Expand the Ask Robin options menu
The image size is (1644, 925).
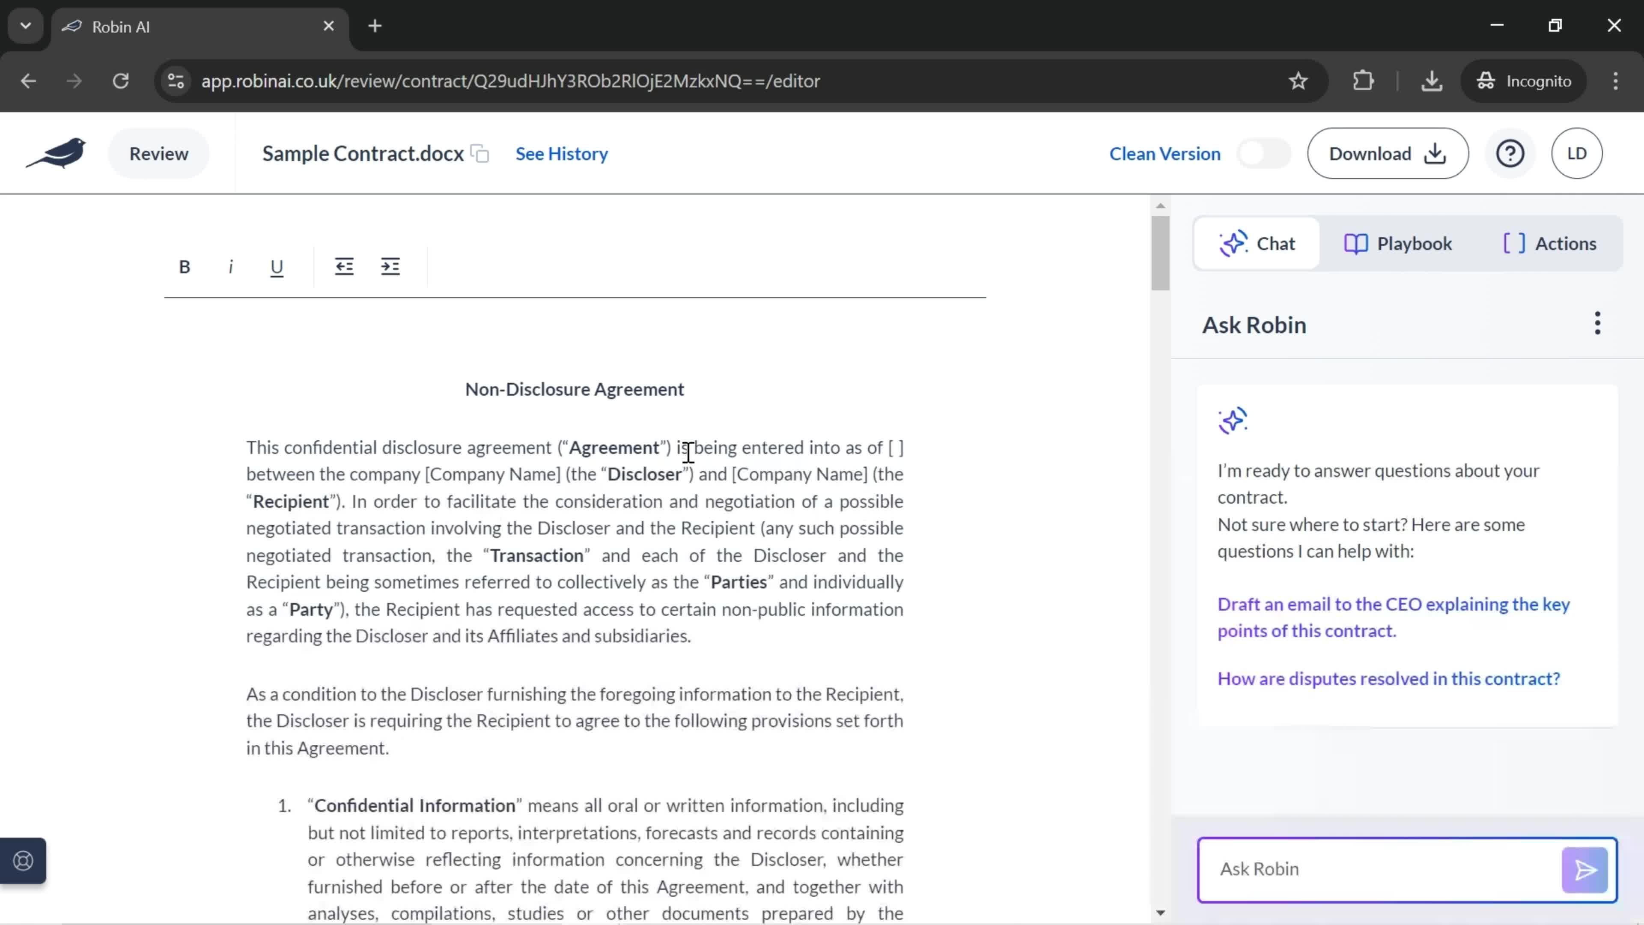coord(1596,324)
